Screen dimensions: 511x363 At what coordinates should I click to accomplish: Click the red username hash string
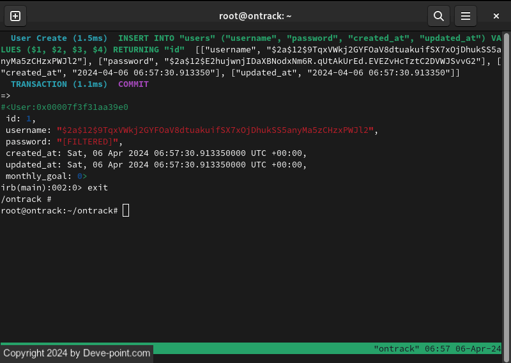tap(215, 130)
